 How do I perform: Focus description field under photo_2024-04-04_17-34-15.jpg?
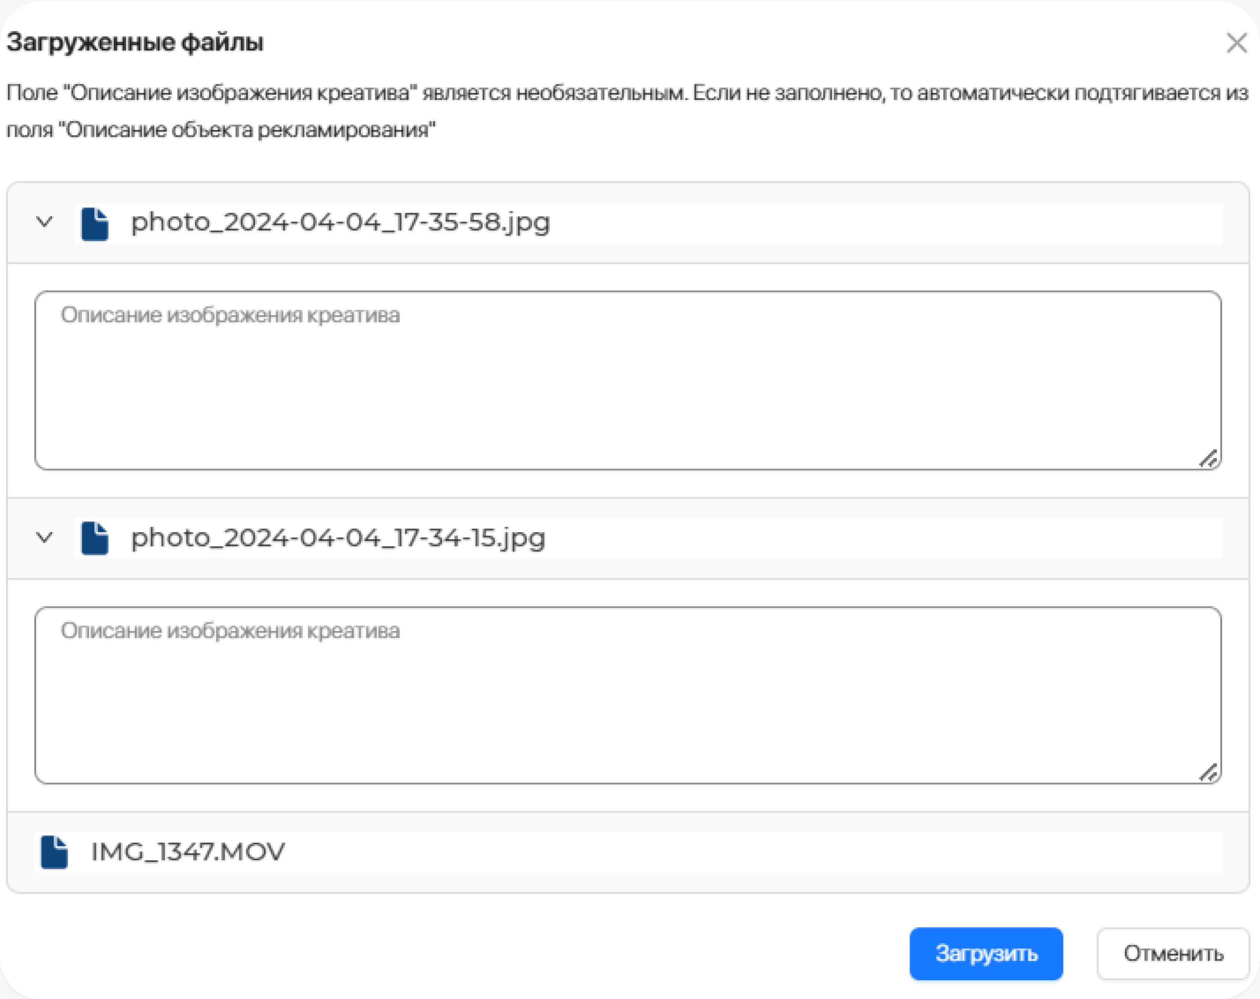click(x=628, y=695)
